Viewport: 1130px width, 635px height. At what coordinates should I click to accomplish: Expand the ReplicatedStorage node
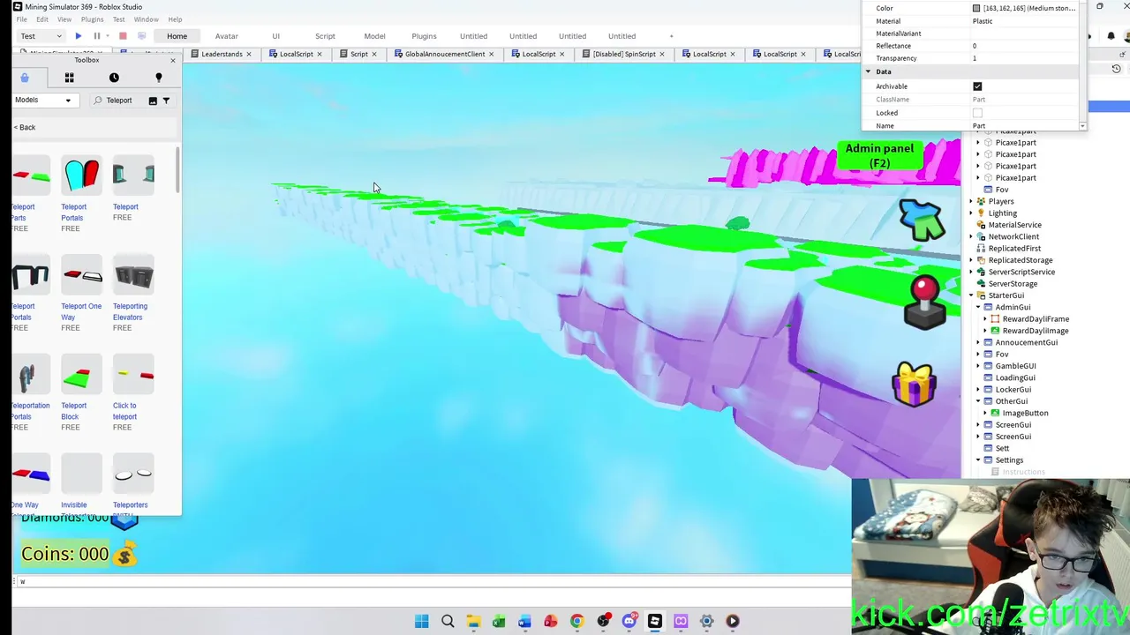click(x=971, y=260)
